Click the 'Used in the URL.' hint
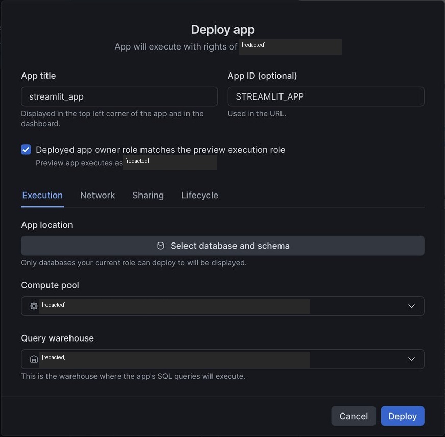445x437 pixels. coord(257,114)
